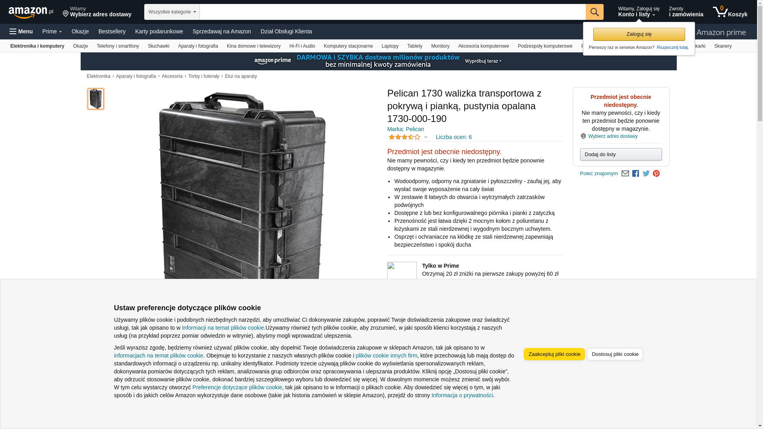Image resolution: width=763 pixels, height=429 pixels.
Task: Expand the Wszystkie kategorie search dropdown
Action: [x=172, y=12]
